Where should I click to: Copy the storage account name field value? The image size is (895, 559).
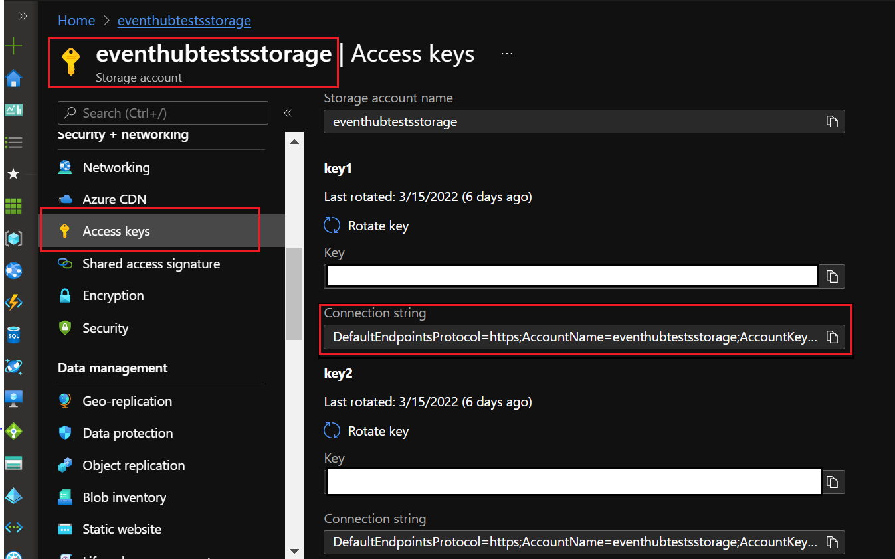pos(832,121)
